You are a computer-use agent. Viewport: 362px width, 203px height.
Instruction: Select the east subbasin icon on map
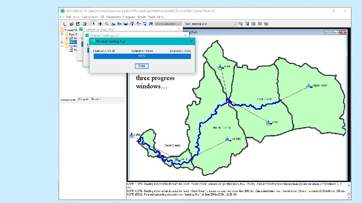tap(269, 123)
